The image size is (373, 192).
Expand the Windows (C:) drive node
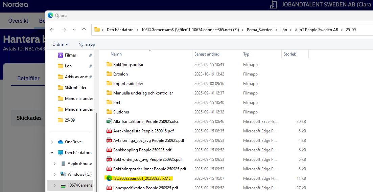pos(55,174)
